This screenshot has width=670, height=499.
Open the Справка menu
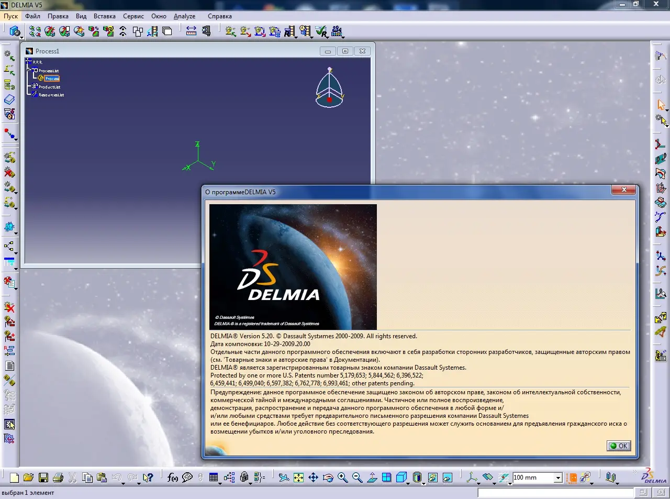220,16
